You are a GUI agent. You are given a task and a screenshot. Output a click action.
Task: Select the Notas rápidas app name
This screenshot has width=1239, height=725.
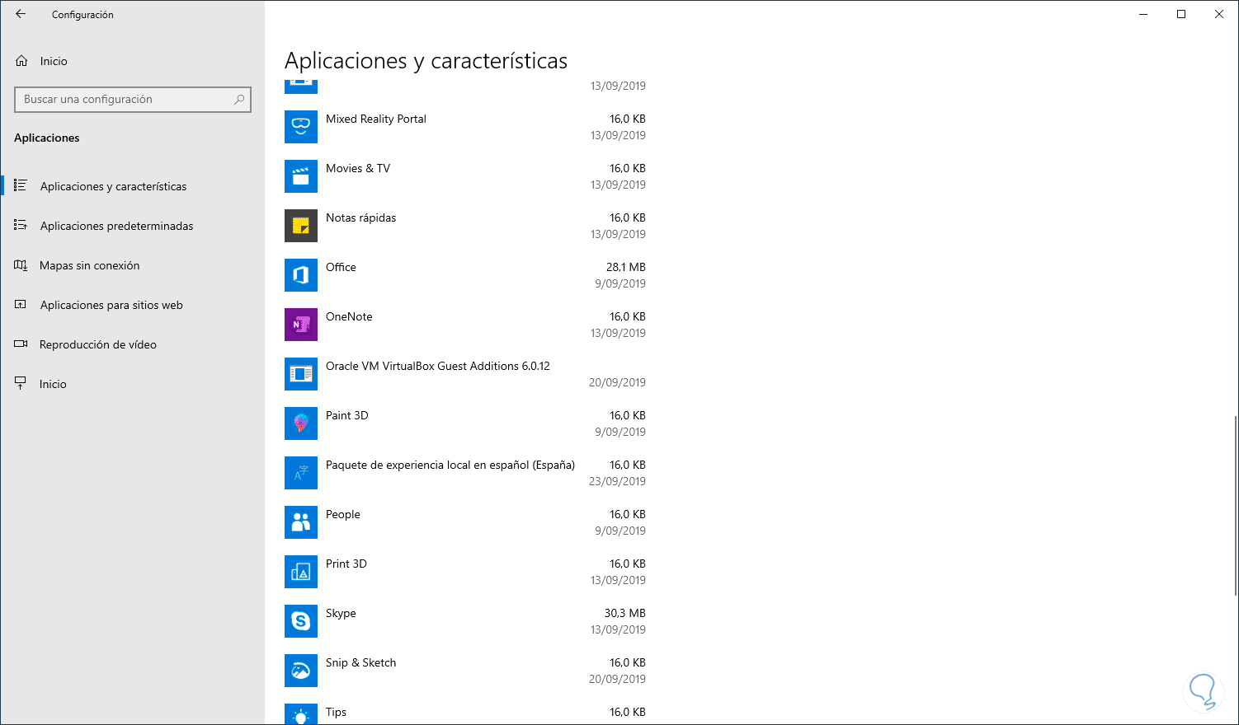tap(360, 217)
